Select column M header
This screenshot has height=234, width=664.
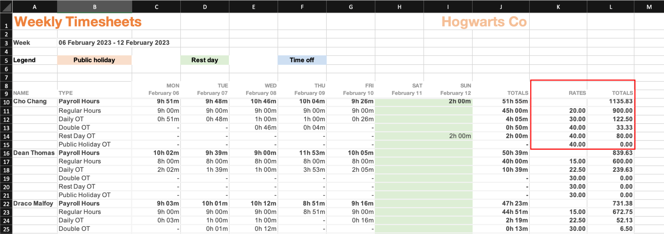(649, 7)
